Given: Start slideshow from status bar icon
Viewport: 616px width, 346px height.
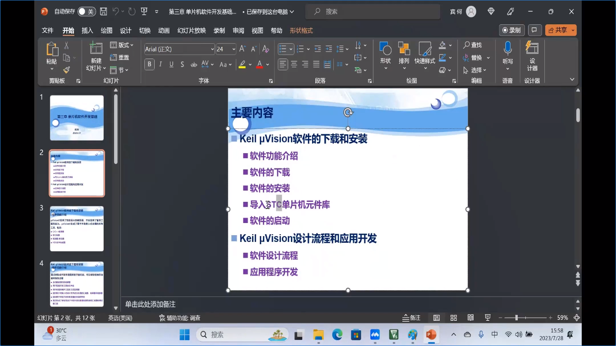Looking at the screenshot, I should (x=487, y=318).
